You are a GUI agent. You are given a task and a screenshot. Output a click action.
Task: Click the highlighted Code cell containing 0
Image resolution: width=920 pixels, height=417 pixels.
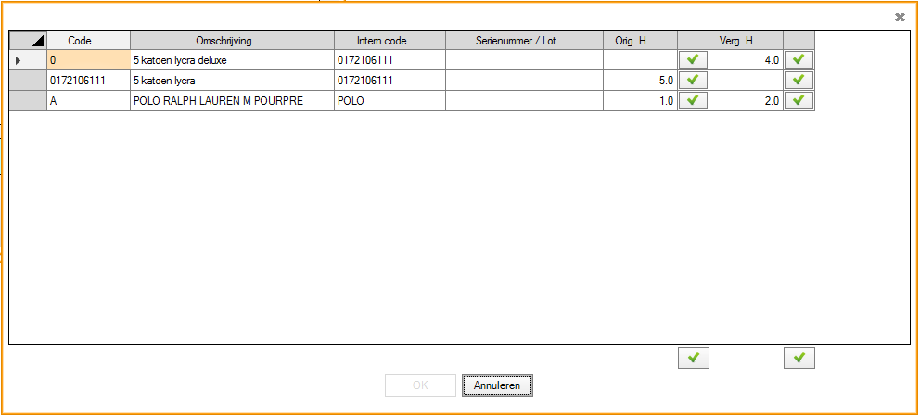[x=88, y=60]
